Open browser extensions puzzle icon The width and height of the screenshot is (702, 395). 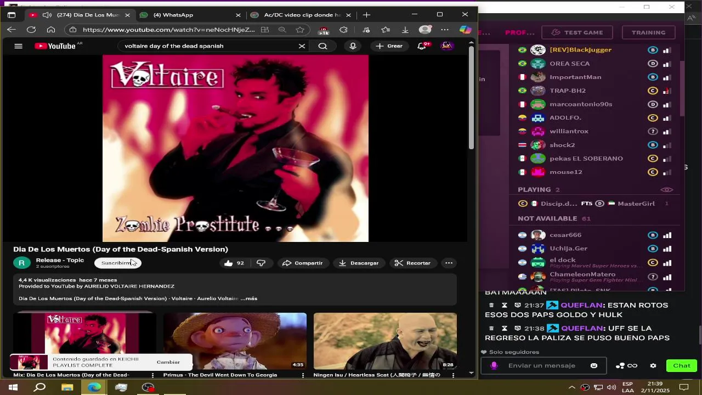click(343, 30)
